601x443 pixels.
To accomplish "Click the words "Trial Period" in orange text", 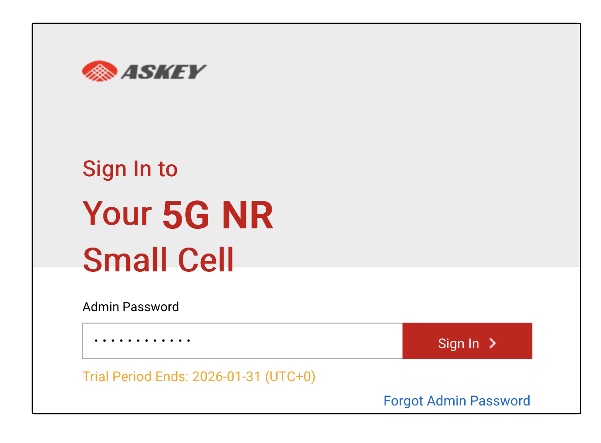I will [117, 377].
